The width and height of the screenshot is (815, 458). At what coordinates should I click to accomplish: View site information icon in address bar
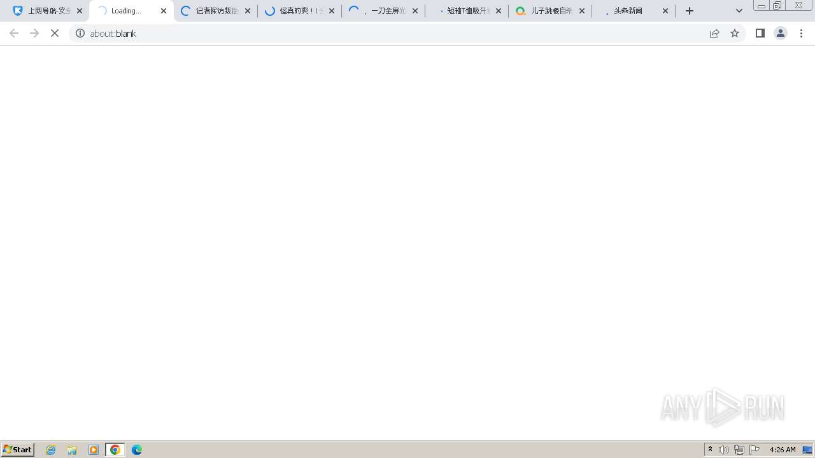click(80, 33)
